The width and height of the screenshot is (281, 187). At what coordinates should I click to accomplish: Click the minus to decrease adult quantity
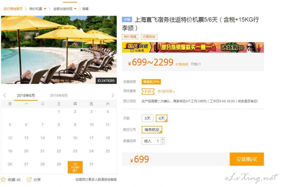tap(163, 143)
